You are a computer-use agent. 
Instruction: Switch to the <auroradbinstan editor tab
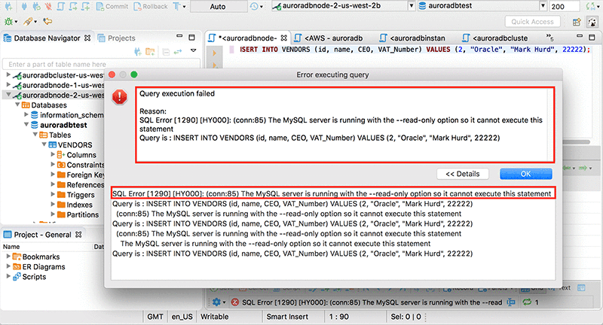[412, 38]
